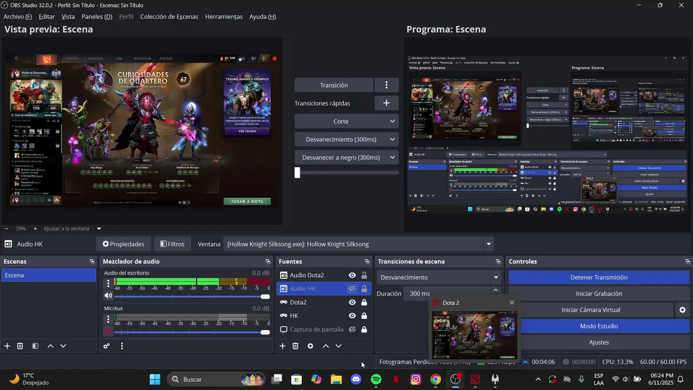Pop out the Controles dock

coord(687,262)
